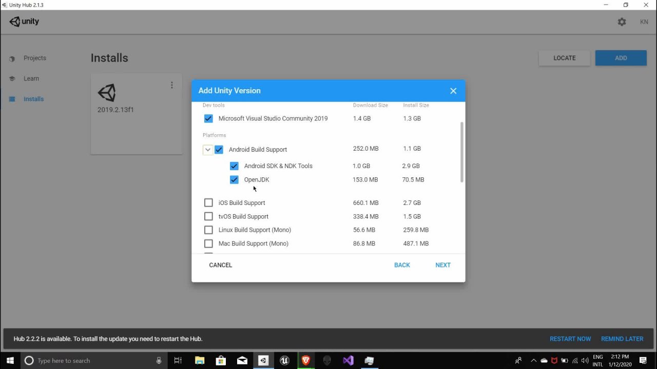Screen dimensions: 657x369
Task: Click the 1.4 GB download size value
Action: 362,118
